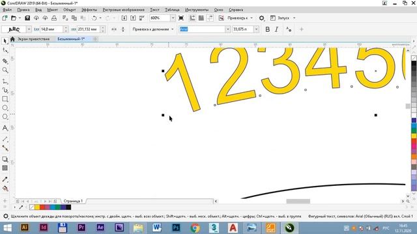
Task: Open Google Chrome from the taskbar
Action: [x=195, y=227]
